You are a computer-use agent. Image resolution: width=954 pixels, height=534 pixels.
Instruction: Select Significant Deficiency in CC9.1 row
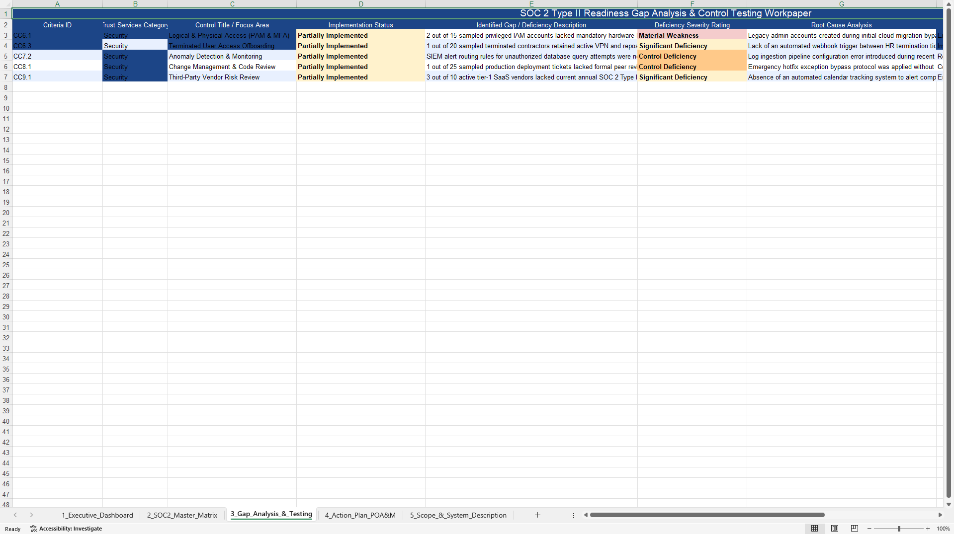tap(692, 77)
